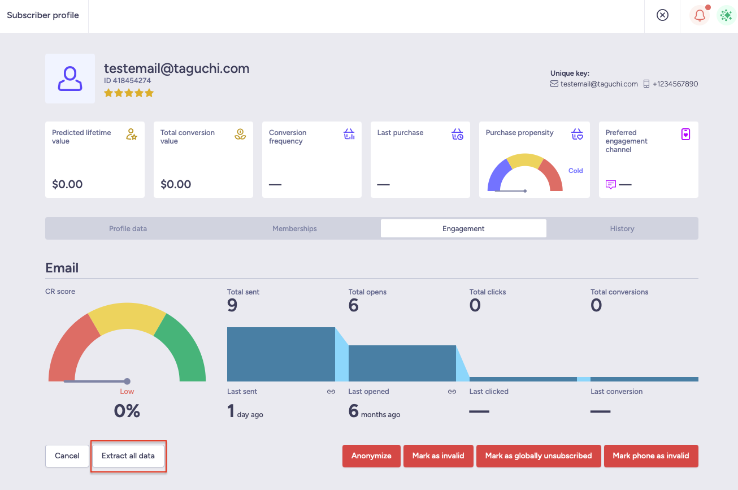738x490 pixels.
Task: Anonymize this subscriber
Action: tap(371, 456)
